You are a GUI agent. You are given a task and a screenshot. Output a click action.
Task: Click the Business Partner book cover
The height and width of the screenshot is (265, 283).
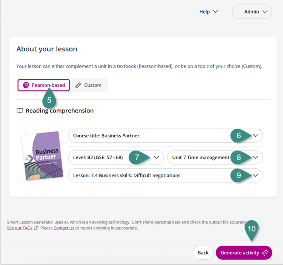pyautogui.click(x=43, y=156)
